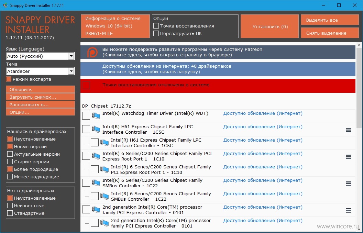Enable Стандартные filter checkbox

(x=10, y=213)
